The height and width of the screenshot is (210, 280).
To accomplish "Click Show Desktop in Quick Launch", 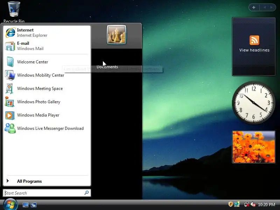I will pyautogui.click(x=25, y=205).
